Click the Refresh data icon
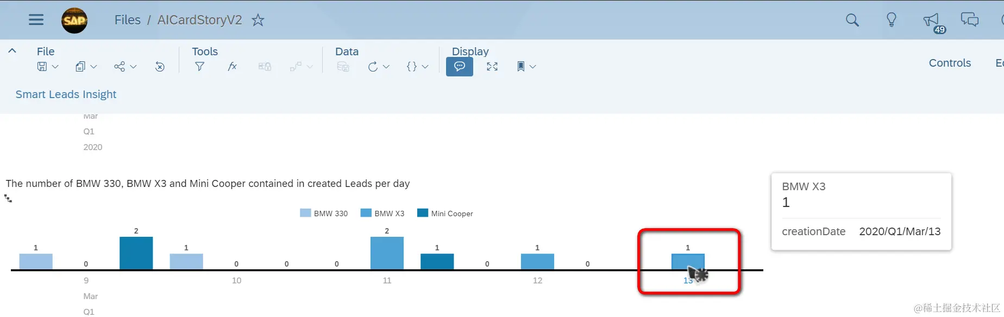Image resolution: width=1004 pixels, height=317 pixels. pyautogui.click(x=373, y=67)
